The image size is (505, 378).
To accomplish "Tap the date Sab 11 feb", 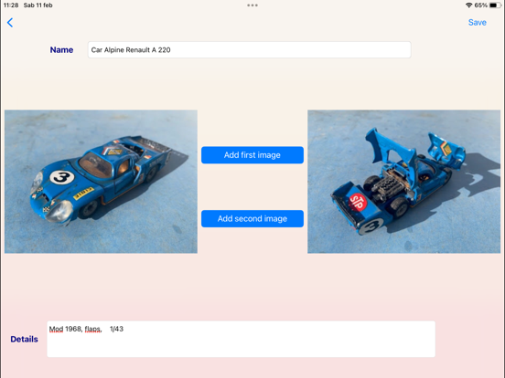I will click(x=38, y=5).
